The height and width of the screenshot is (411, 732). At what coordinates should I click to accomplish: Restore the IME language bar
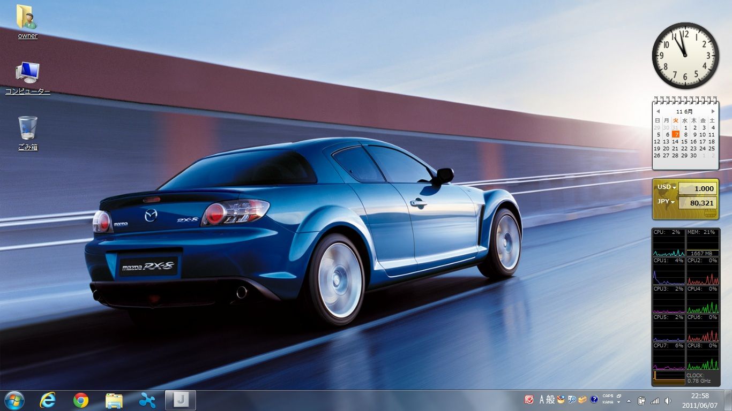pos(618,396)
